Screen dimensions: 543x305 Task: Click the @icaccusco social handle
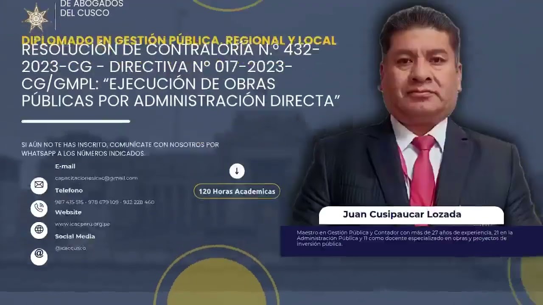coord(70,248)
